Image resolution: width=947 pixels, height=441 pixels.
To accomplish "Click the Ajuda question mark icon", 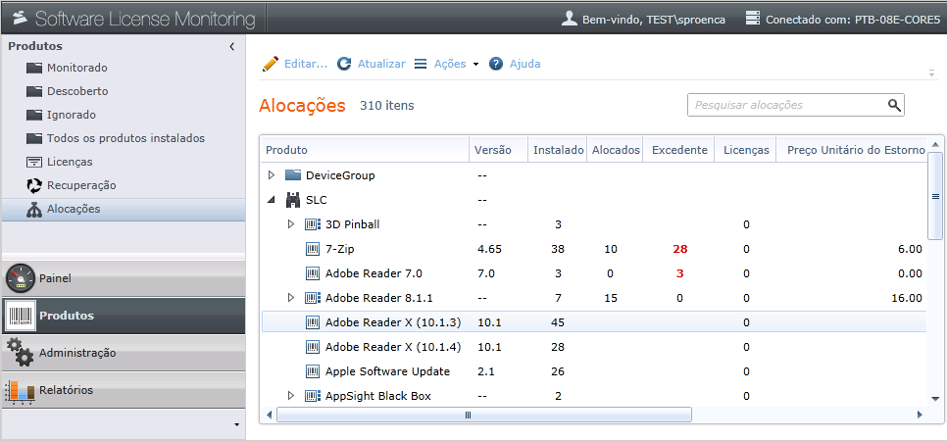I will (x=496, y=64).
